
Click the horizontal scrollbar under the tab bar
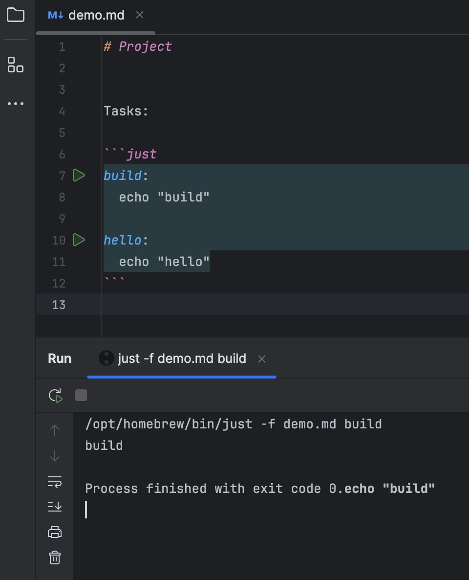pos(96,33)
